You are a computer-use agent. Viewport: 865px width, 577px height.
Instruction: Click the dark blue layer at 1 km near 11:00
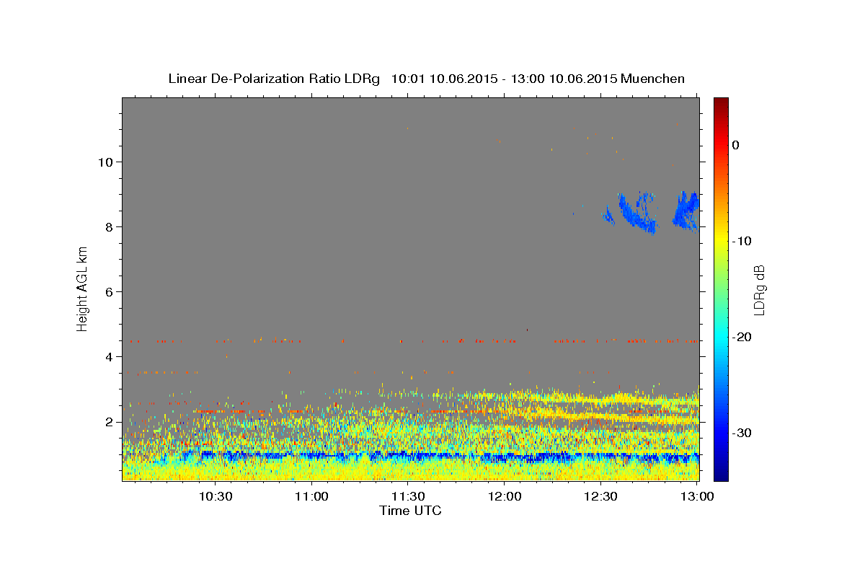(311, 456)
